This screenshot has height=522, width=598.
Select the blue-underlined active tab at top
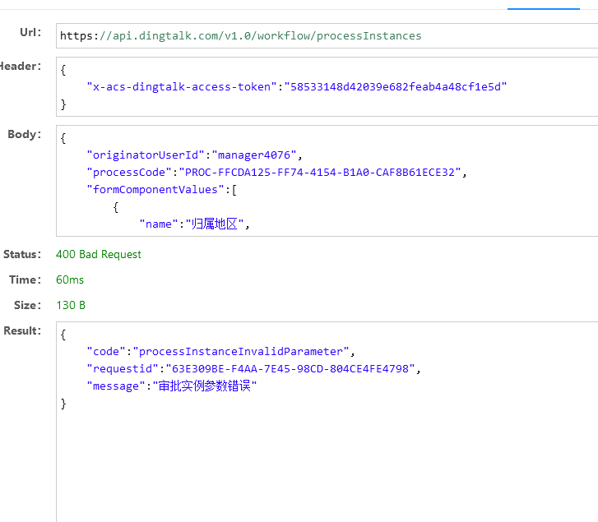tap(544, 6)
